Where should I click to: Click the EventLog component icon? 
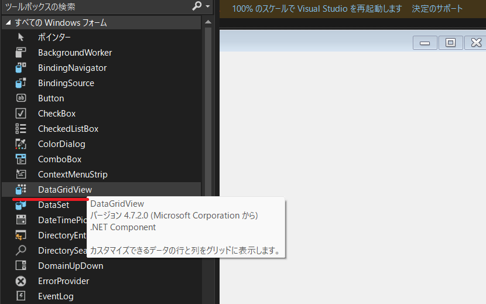coord(21,296)
